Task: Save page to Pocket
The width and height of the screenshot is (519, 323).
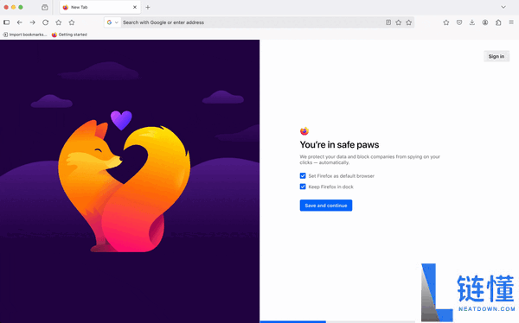Action: pos(459,22)
